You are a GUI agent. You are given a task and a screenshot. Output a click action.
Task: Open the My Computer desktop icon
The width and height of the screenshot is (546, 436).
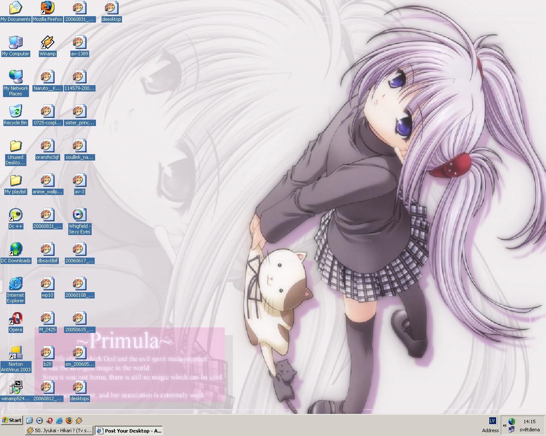coord(15,46)
